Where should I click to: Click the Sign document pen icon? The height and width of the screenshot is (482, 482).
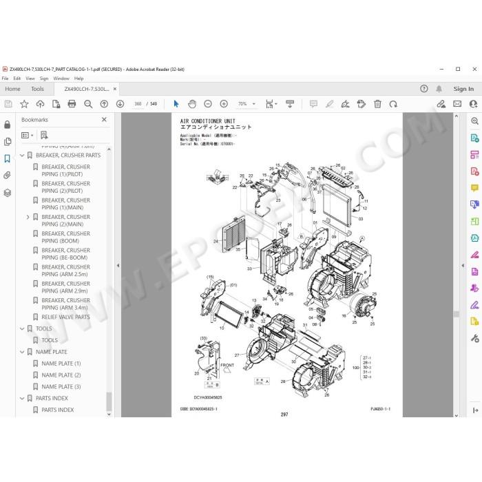click(x=346, y=104)
